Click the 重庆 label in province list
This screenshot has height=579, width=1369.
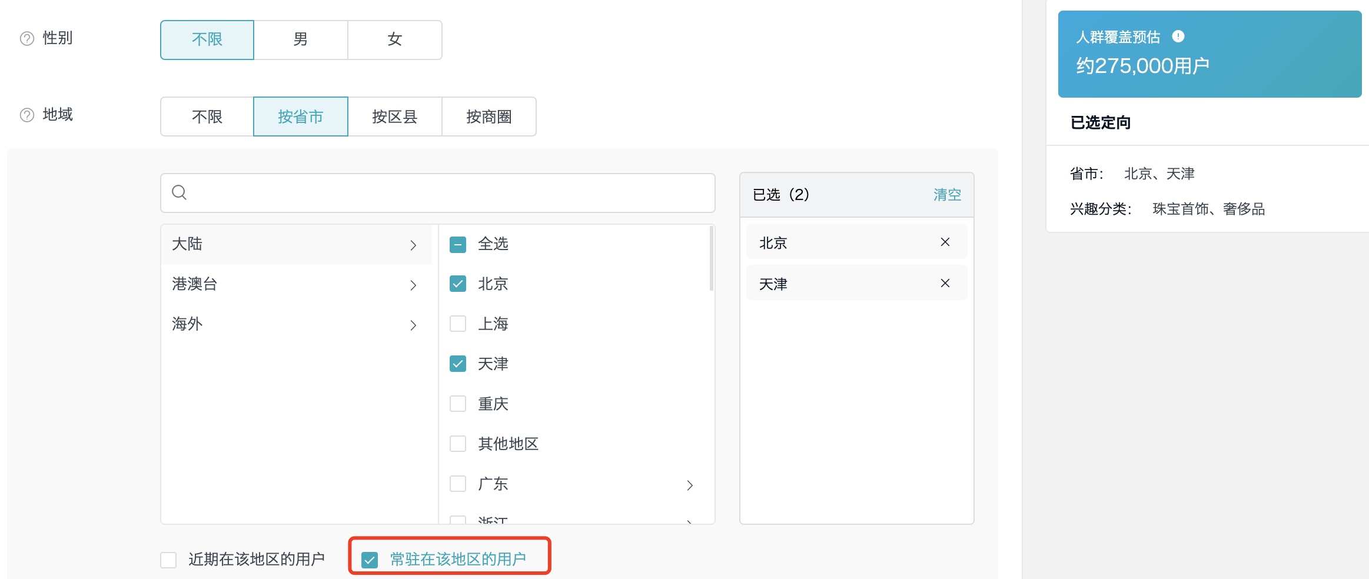coord(493,404)
